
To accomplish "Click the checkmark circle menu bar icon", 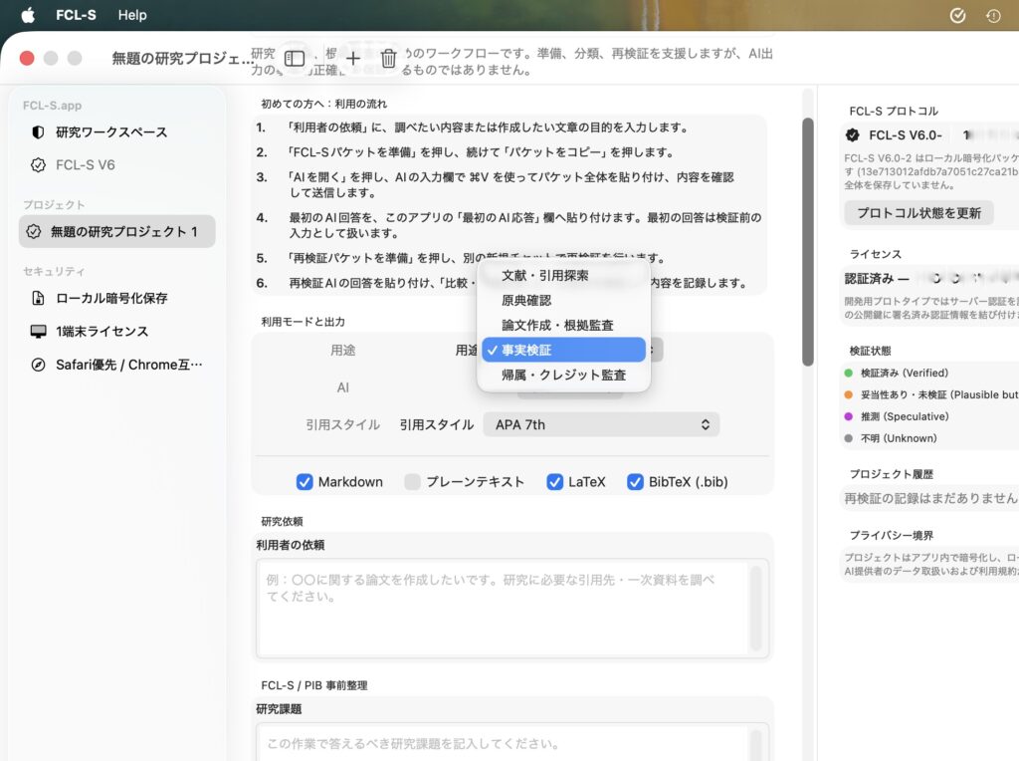I will tap(957, 16).
